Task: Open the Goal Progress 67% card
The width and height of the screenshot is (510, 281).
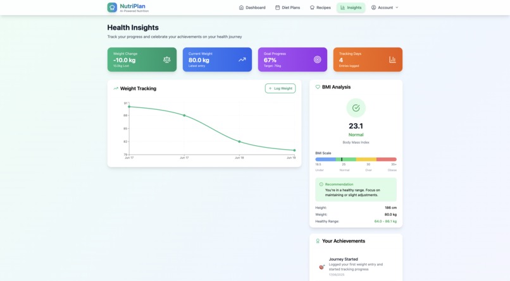Action: coord(292,59)
